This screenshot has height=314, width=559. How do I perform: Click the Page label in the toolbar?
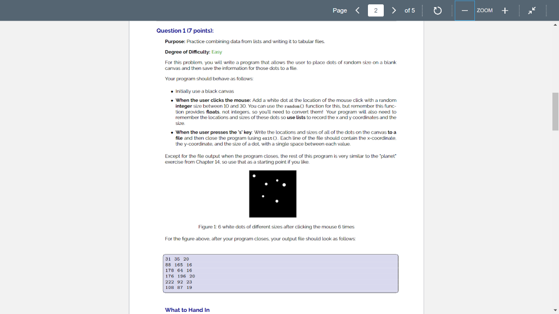pos(340,10)
